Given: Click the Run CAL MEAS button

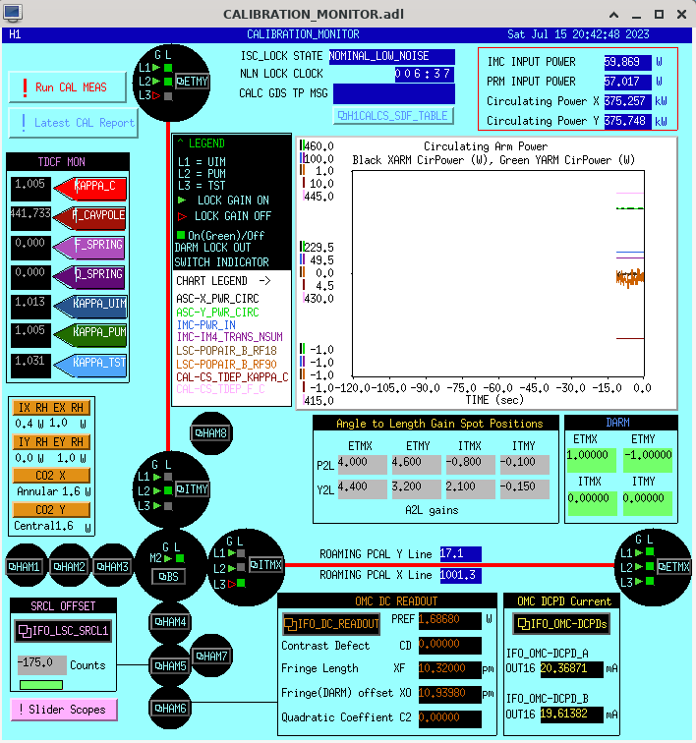Looking at the screenshot, I should (69, 87).
